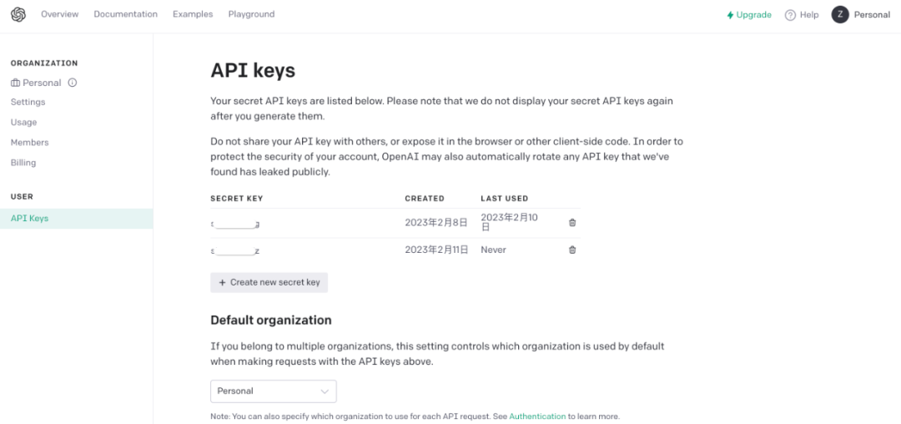Open Billing in the organization sidebar
901x424 pixels.
[x=23, y=163]
